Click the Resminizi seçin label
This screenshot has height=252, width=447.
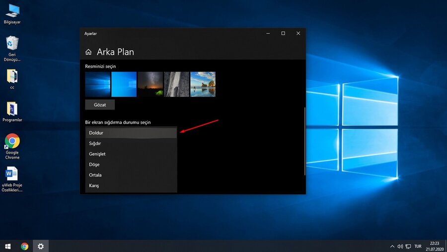[x=100, y=66]
